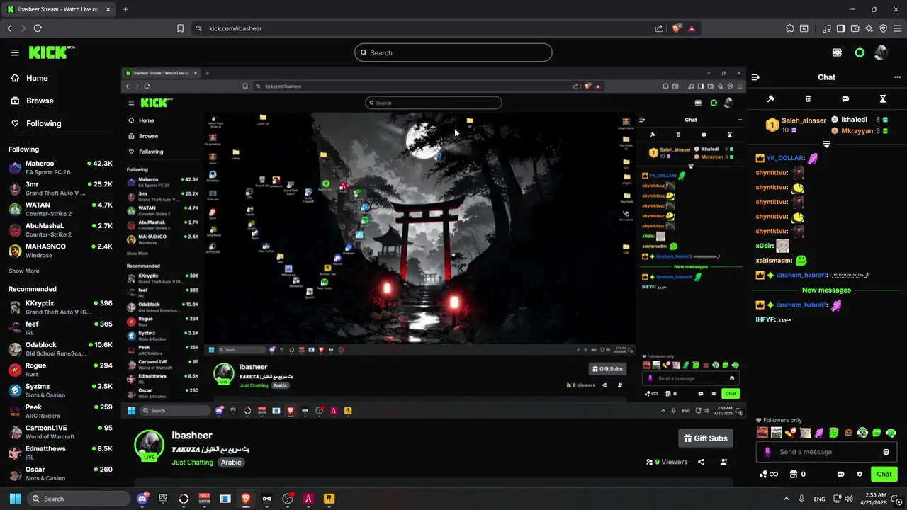The height and width of the screenshot is (510, 907).
Task: Open Discord from the taskbar
Action: point(142,499)
